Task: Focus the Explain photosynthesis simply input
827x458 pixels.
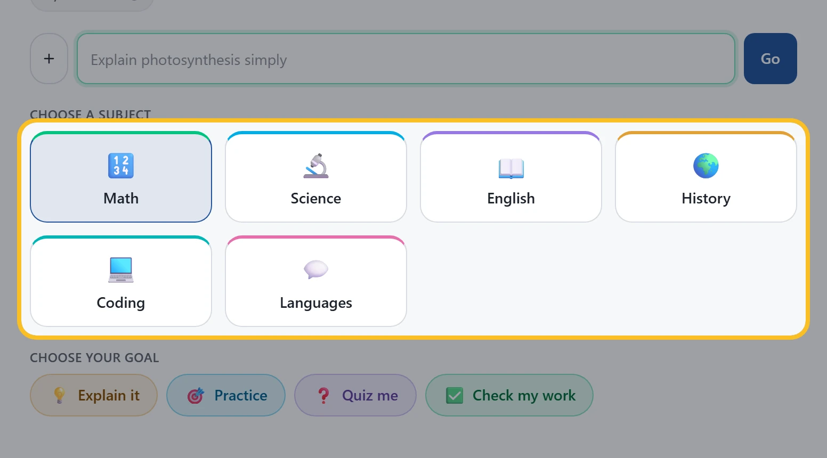Action: 406,59
